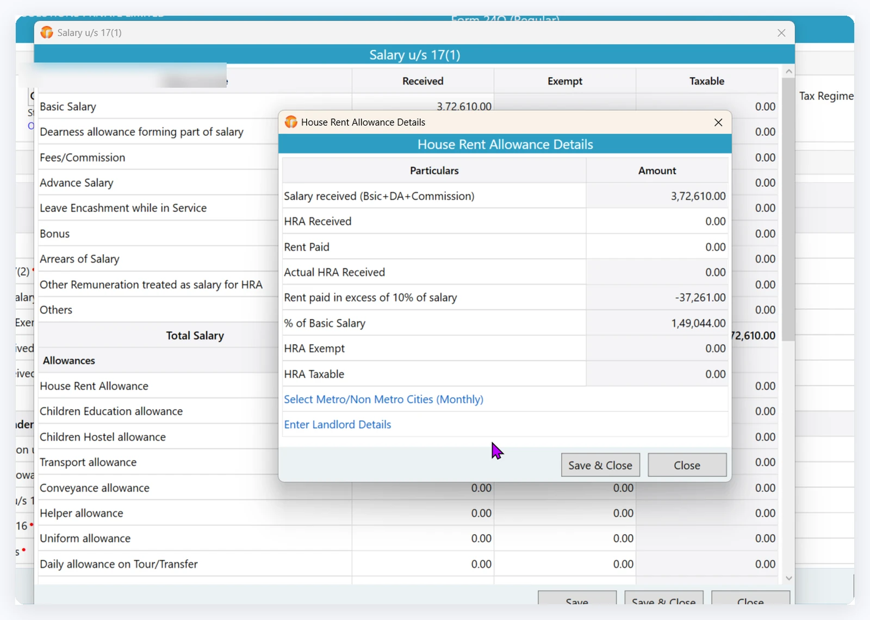
Task: Click scroll up arrow in Salary window
Action: pos(789,71)
